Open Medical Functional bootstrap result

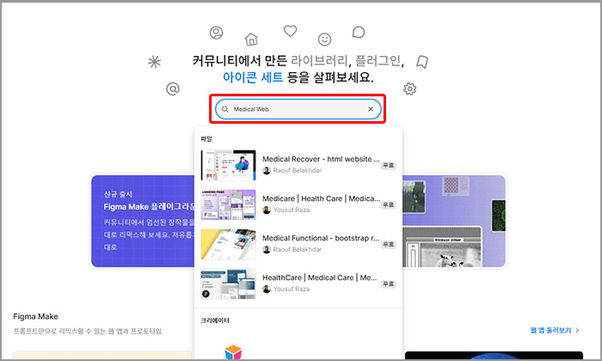tap(298, 244)
